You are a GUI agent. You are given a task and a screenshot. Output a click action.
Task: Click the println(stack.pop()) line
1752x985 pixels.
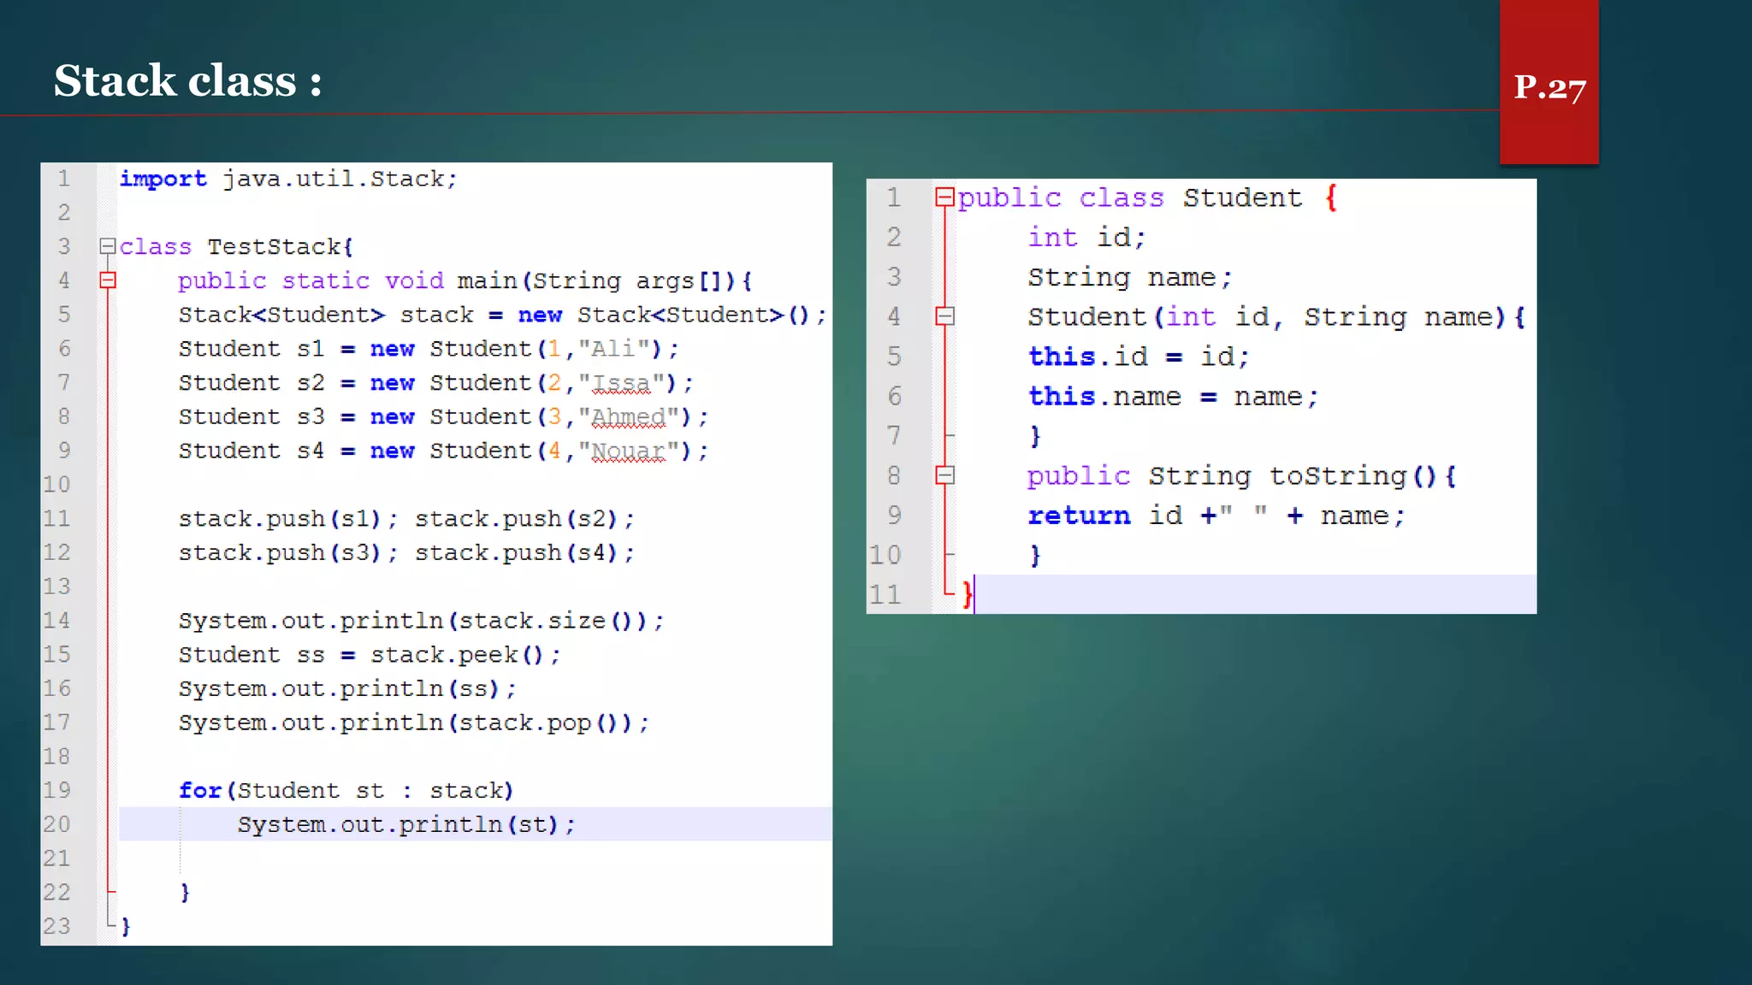[x=414, y=723]
